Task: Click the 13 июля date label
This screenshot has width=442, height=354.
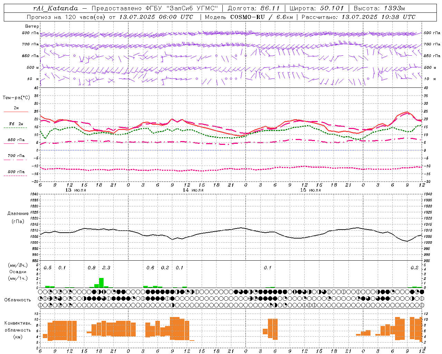Action: tap(76, 190)
